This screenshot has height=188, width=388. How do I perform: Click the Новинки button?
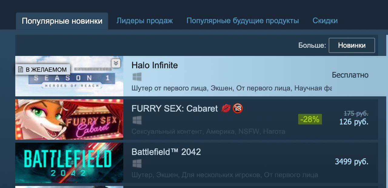pyautogui.click(x=352, y=45)
